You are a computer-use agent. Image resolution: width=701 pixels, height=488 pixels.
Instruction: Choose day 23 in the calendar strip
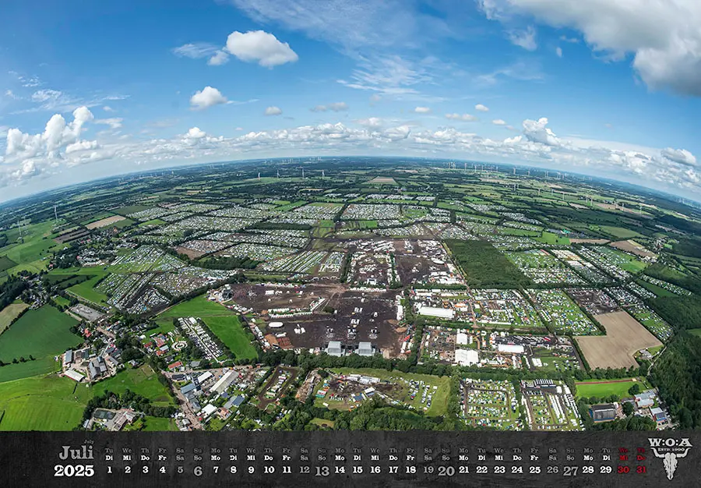pyautogui.click(x=499, y=469)
